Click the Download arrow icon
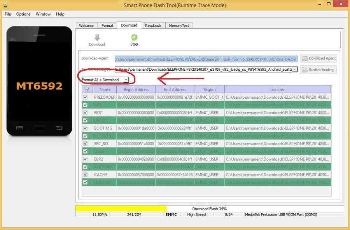 click(x=97, y=37)
